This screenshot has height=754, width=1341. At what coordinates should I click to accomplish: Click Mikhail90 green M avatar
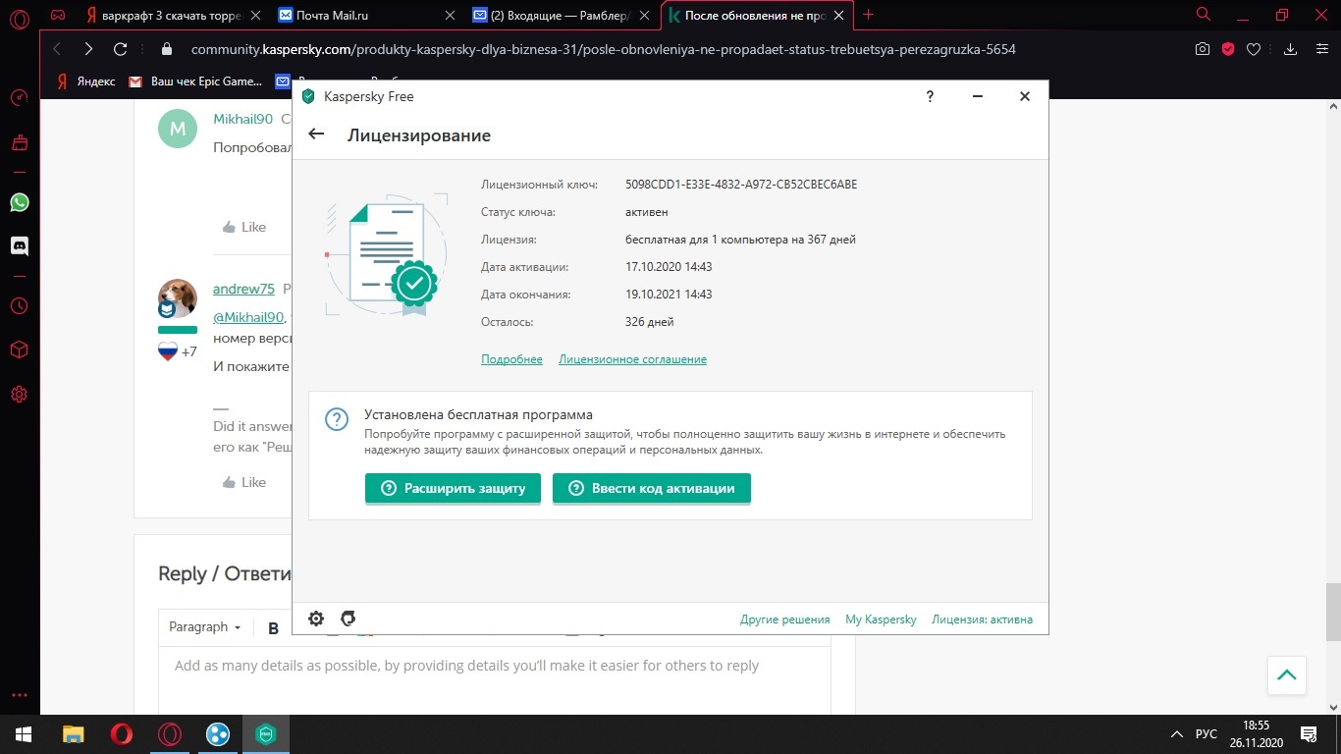pos(178,129)
